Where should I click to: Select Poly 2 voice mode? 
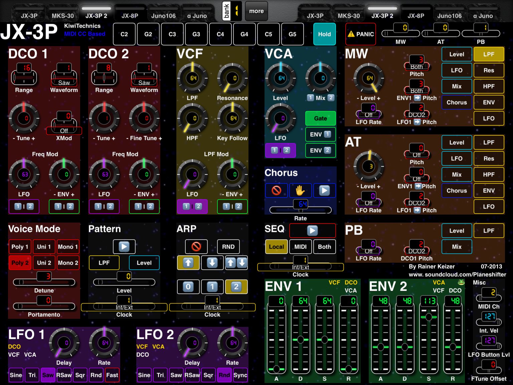pyautogui.click(x=20, y=263)
